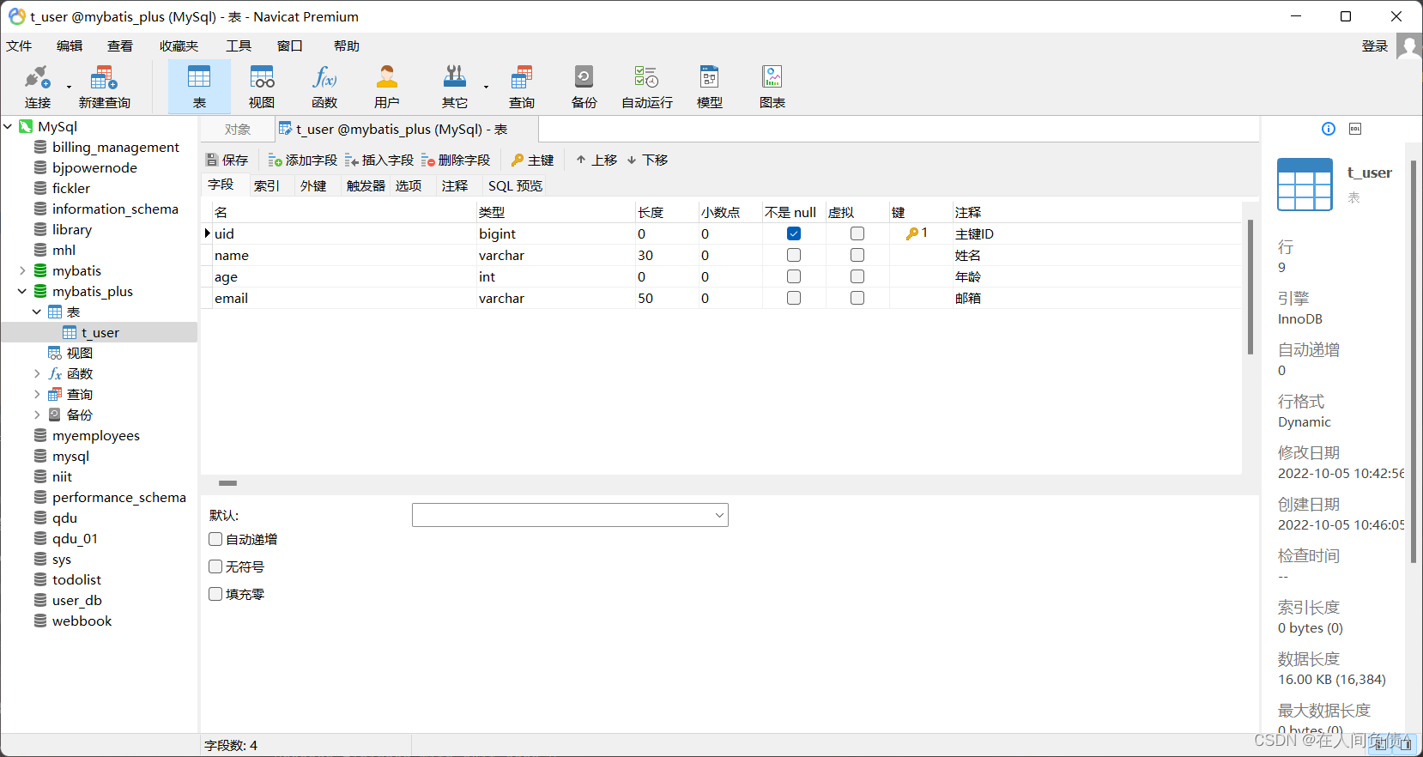1423x757 pixels.
Task: Switch to the 索引 tab
Action: coord(267,185)
